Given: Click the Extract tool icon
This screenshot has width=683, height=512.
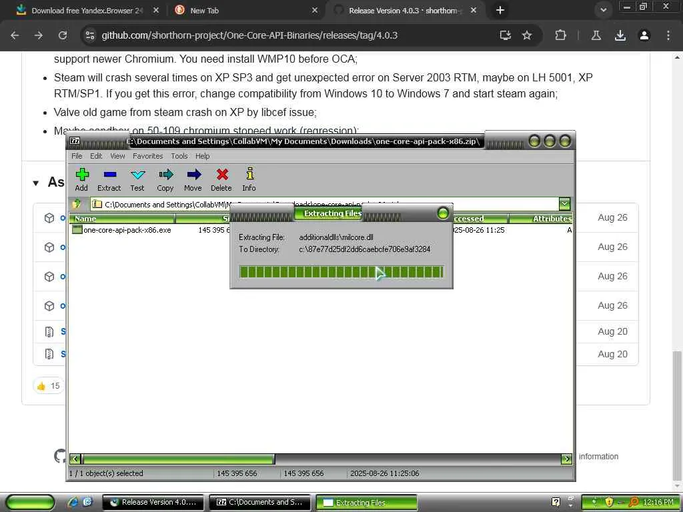Looking at the screenshot, I should [x=109, y=180].
